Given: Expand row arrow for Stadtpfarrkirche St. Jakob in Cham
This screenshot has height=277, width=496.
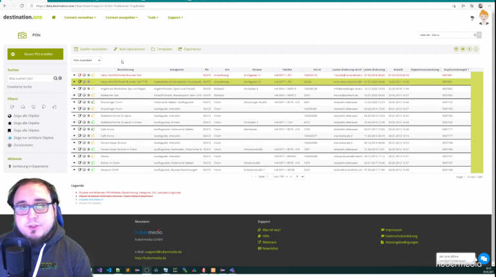Looking at the screenshot, I should (x=74, y=122).
